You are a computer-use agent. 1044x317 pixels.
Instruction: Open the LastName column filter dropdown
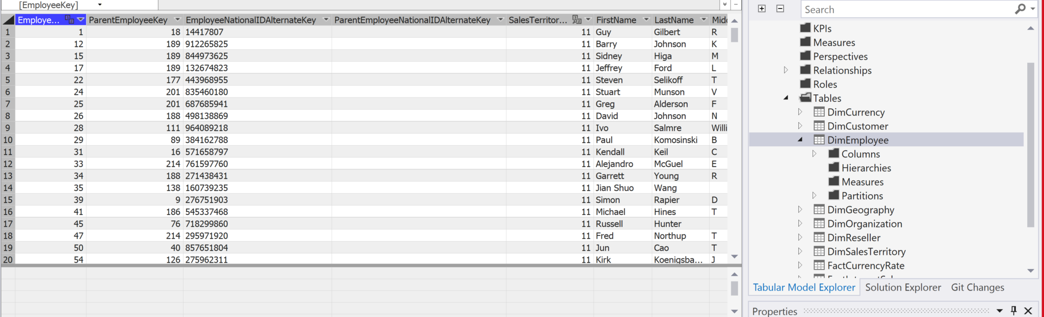click(x=703, y=20)
